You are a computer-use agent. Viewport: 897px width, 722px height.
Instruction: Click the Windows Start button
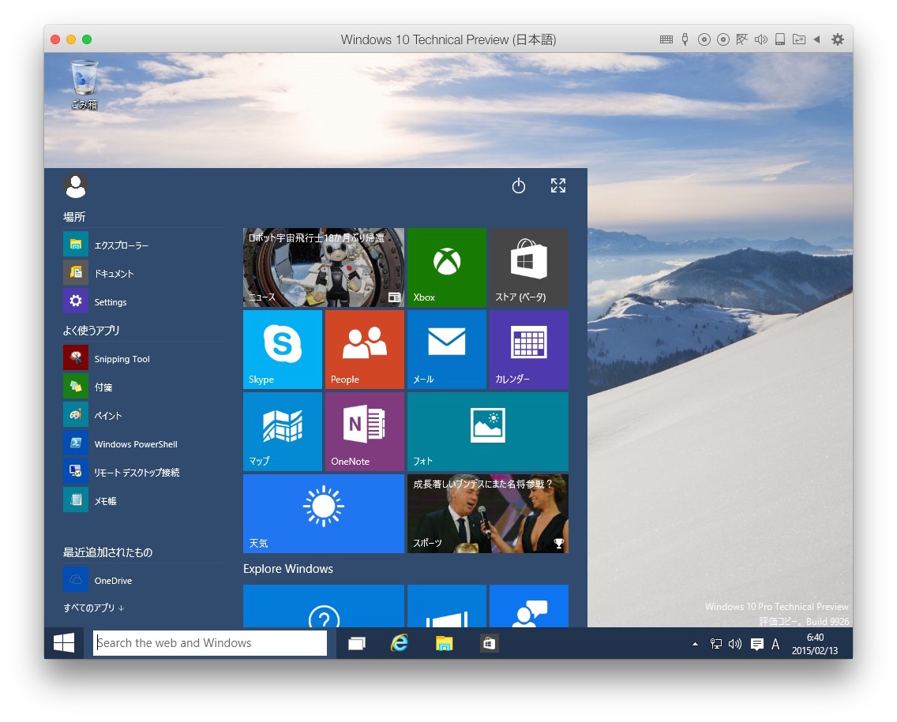[x=63, y=643]
